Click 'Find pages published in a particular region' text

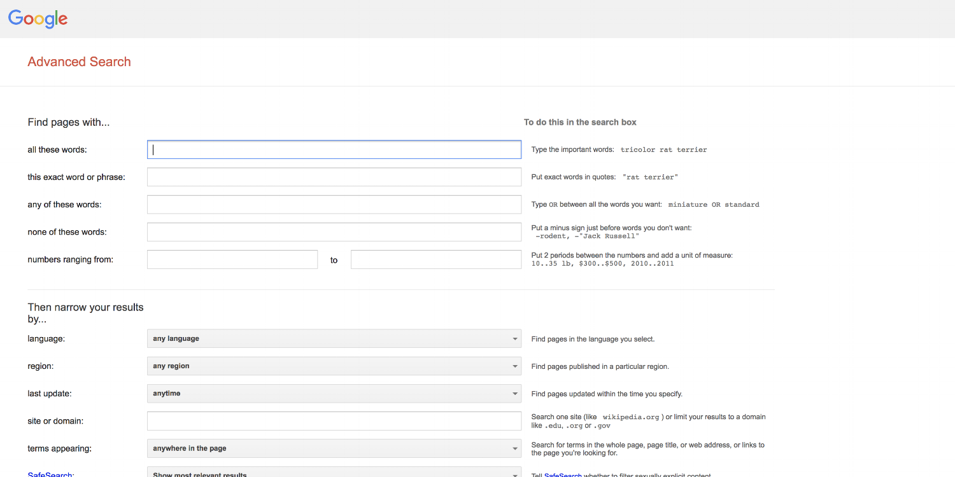600,366
